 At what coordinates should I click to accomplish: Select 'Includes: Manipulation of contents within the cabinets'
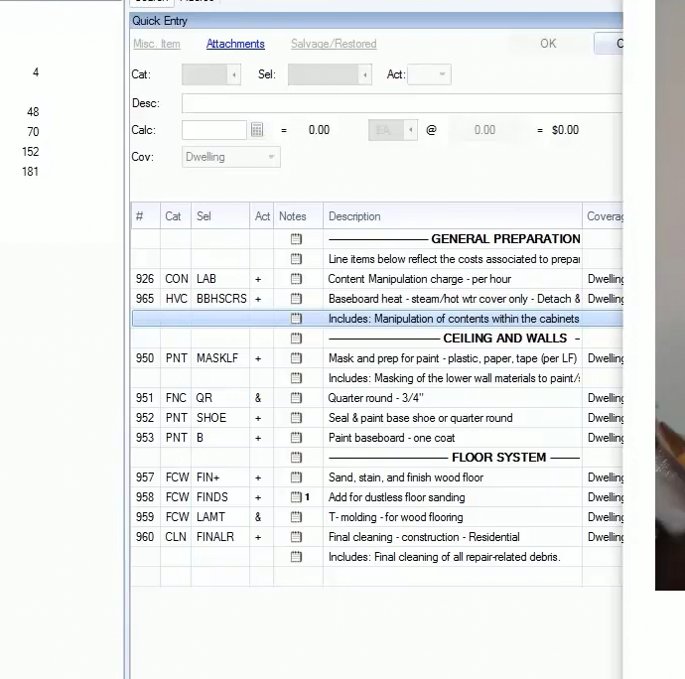pos(454,319)
